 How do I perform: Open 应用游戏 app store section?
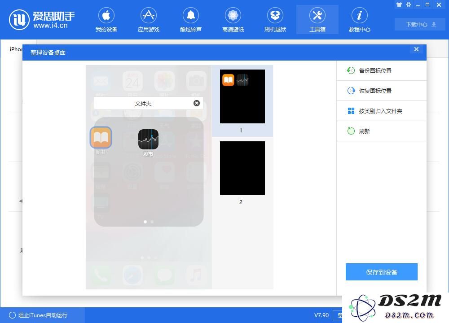(x=148, y=20)
